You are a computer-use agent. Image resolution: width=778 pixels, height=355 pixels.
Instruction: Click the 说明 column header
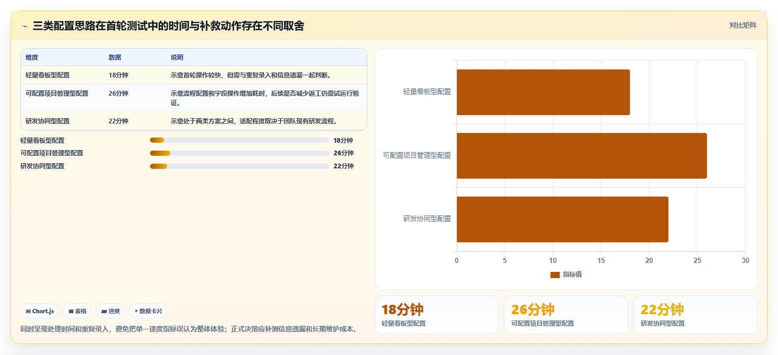coord(177,58)
